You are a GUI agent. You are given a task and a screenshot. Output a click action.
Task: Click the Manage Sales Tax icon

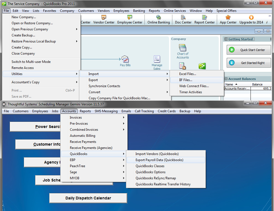(x=157, y=59)
